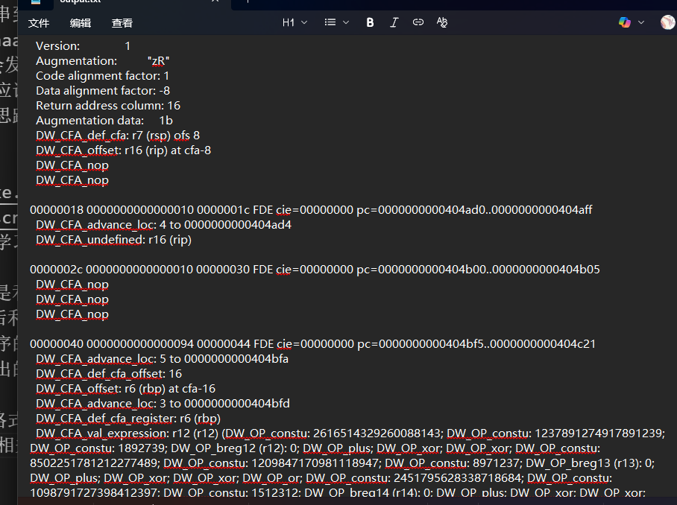Open Copilot from the toolbar icon

(625, 22)
